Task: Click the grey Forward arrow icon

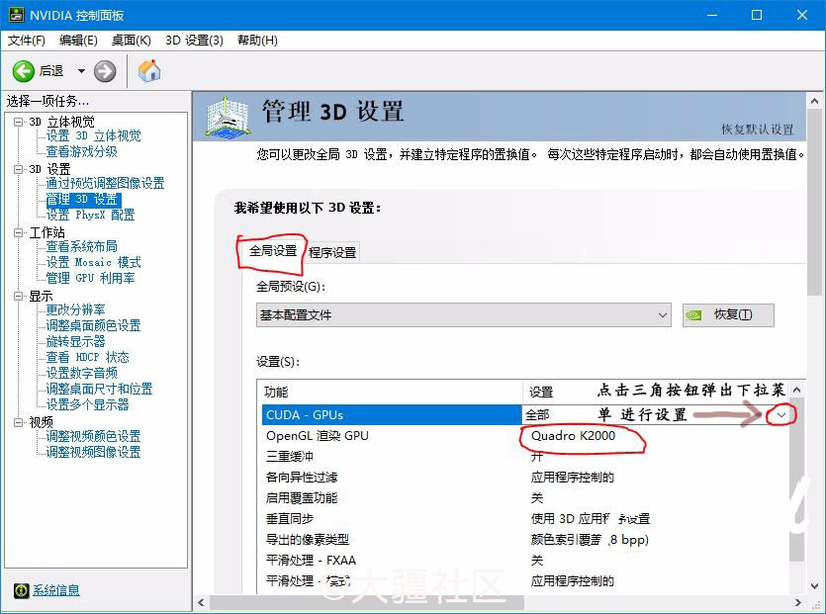Action: click(x=105, y=71)
